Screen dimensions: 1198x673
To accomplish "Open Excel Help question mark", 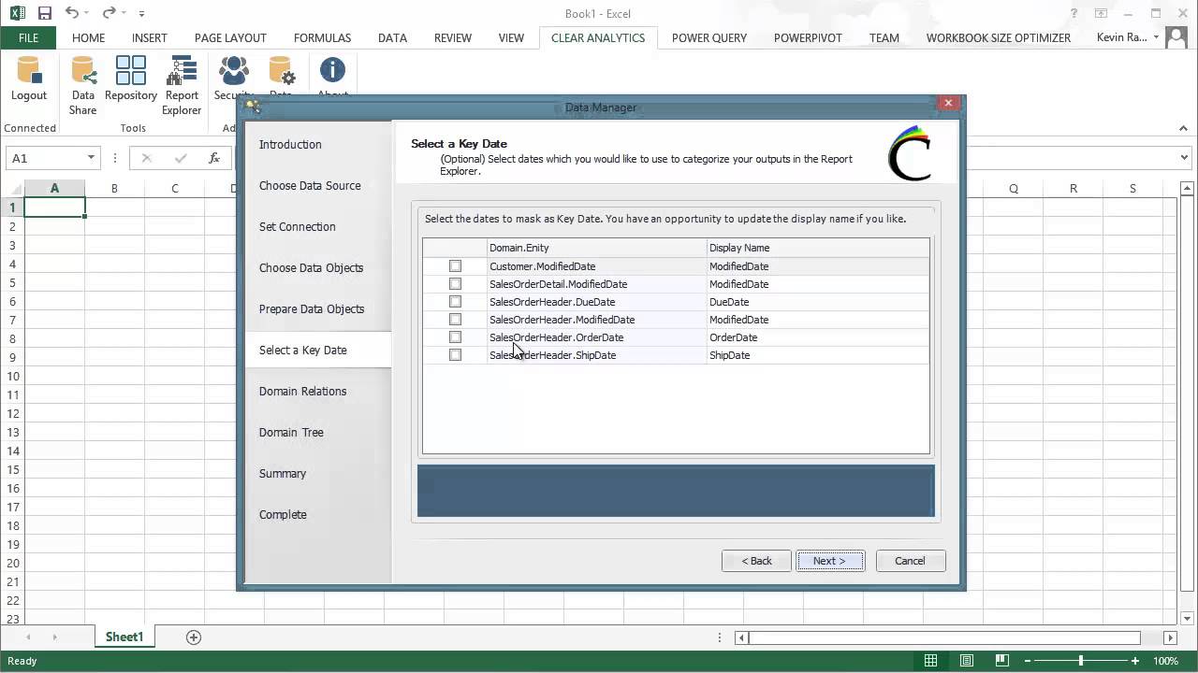I will tap(1074, 13).
